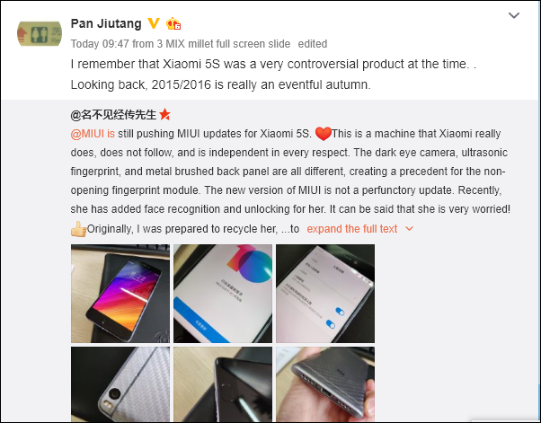This screenshot has width=541, height=423.
Task: Open photo of black phone fingerprint sensor
Action: [223, 384]
